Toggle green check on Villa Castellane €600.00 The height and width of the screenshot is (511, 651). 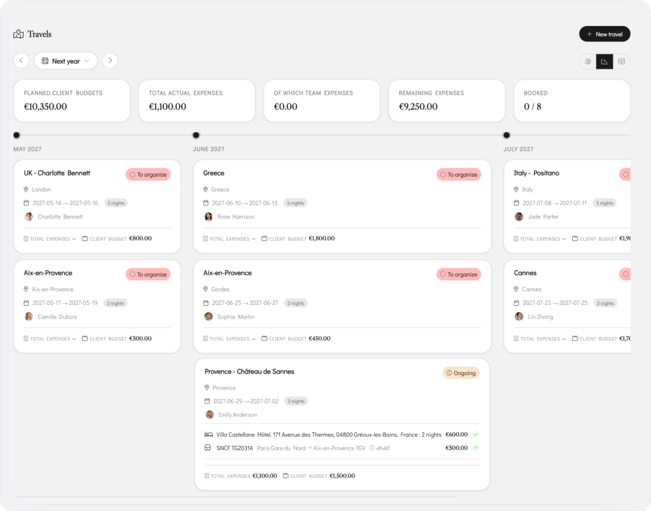(475, 435)
